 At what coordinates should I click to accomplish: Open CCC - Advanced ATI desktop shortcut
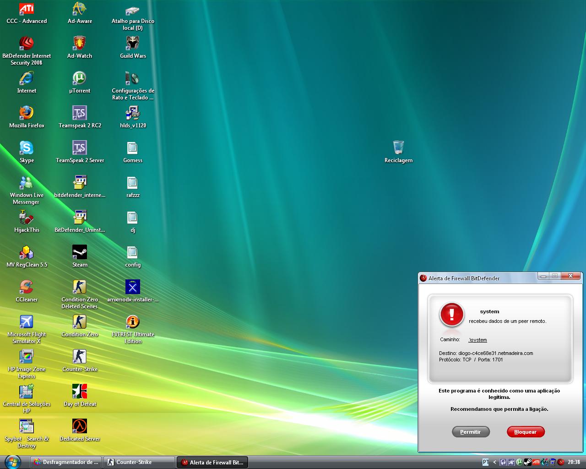tap(27, 14)
